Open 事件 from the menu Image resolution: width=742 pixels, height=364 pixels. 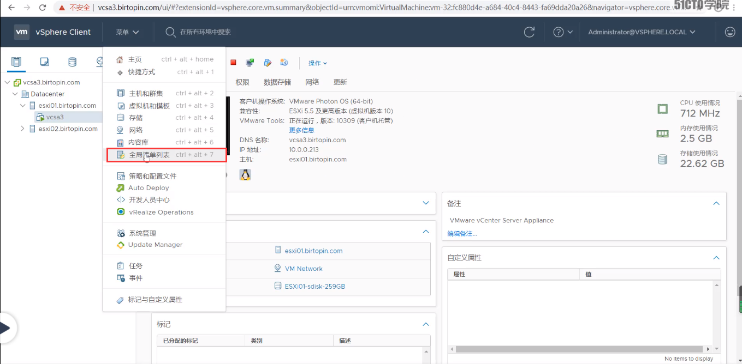pos(164,278)
